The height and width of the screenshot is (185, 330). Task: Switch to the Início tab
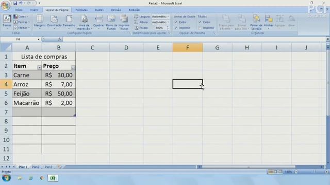19,10
